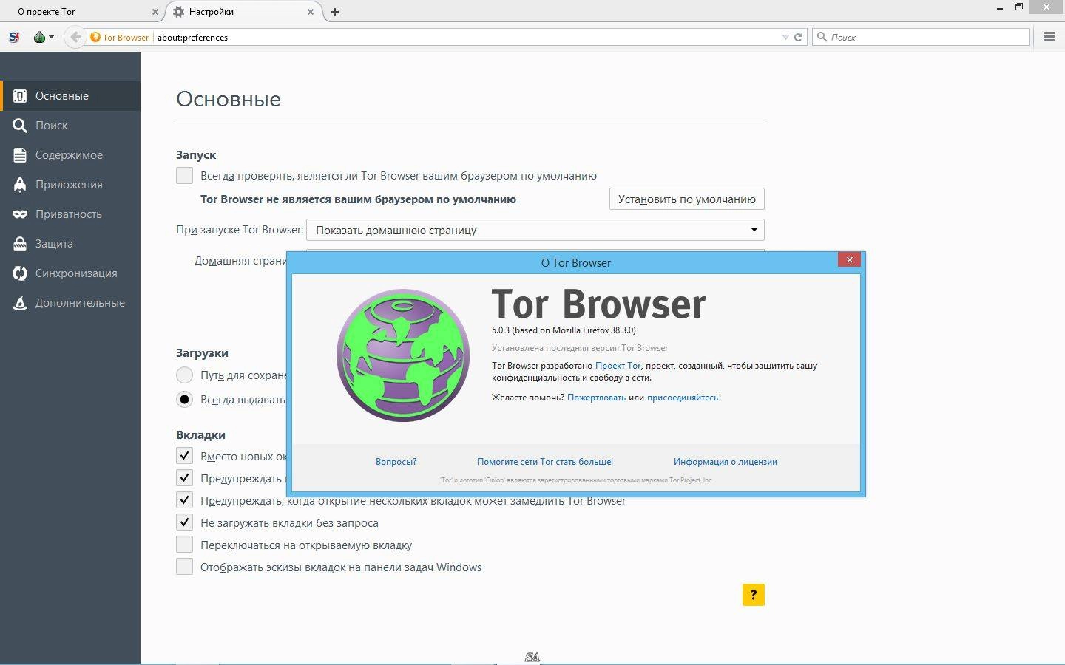The width and height of the screenshot is (1065, 665).
Task: Open the Поиск preferences section
Action: [70, 126]
